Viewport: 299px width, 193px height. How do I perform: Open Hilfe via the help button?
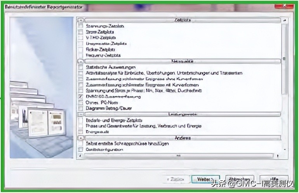point(274,179)
